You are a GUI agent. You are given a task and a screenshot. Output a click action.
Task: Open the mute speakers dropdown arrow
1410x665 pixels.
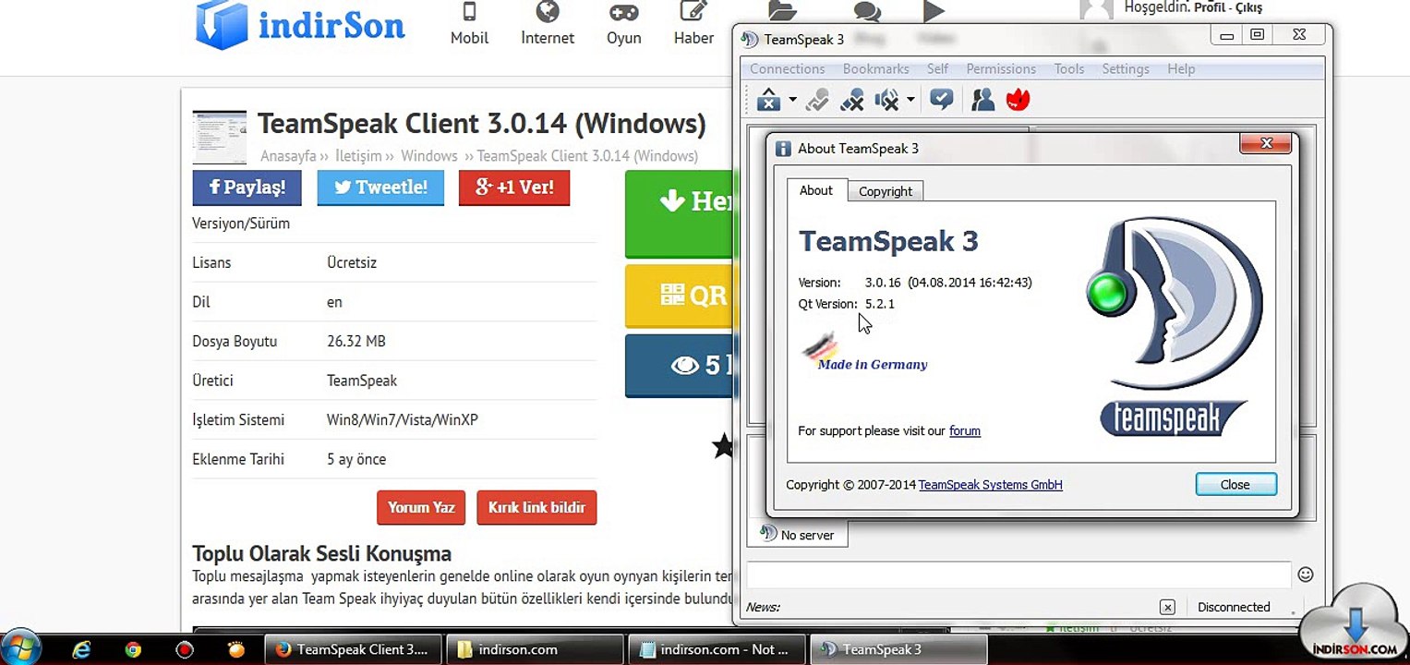click(910, 100)
